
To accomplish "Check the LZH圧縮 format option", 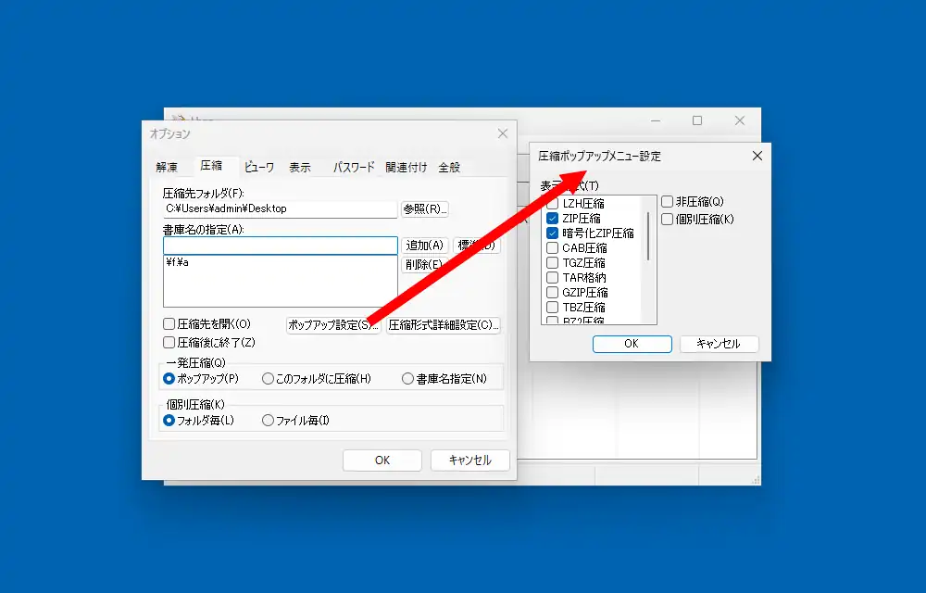I will click(553, 204).
